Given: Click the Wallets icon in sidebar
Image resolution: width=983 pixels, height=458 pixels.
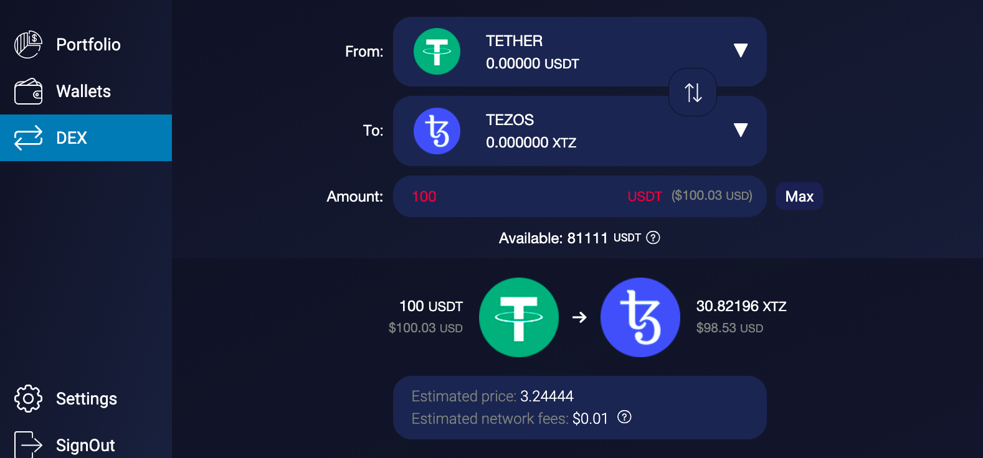Looking at the screenshot, I should (x=28, y=91).
